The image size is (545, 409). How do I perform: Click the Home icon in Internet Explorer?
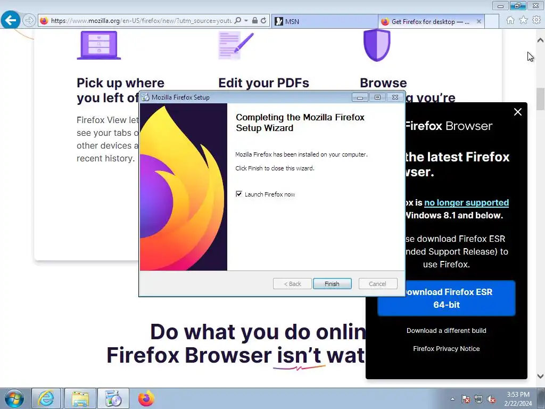point(510,20)
